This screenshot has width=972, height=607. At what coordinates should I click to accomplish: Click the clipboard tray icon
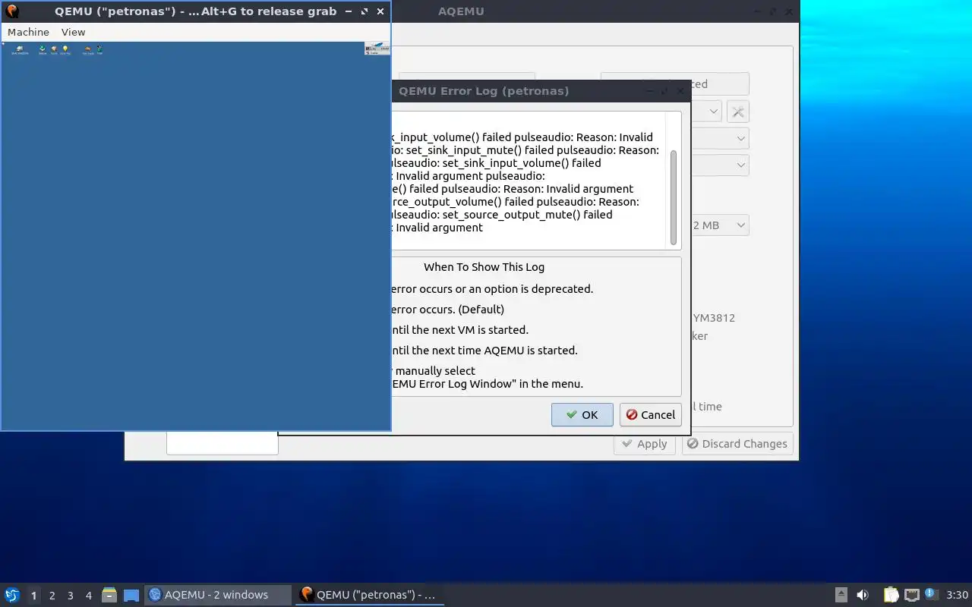click(x=891, y=595)
